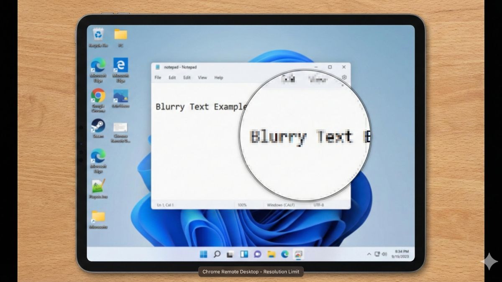Open the yellow folder shortcut below green pencil icon

(98, 216)
